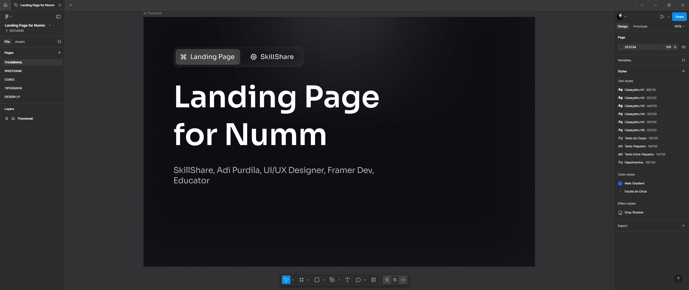This screenshot has width=689, height=290.
Task: Toggle page background visibility eye icon
Action: (683, 47)
